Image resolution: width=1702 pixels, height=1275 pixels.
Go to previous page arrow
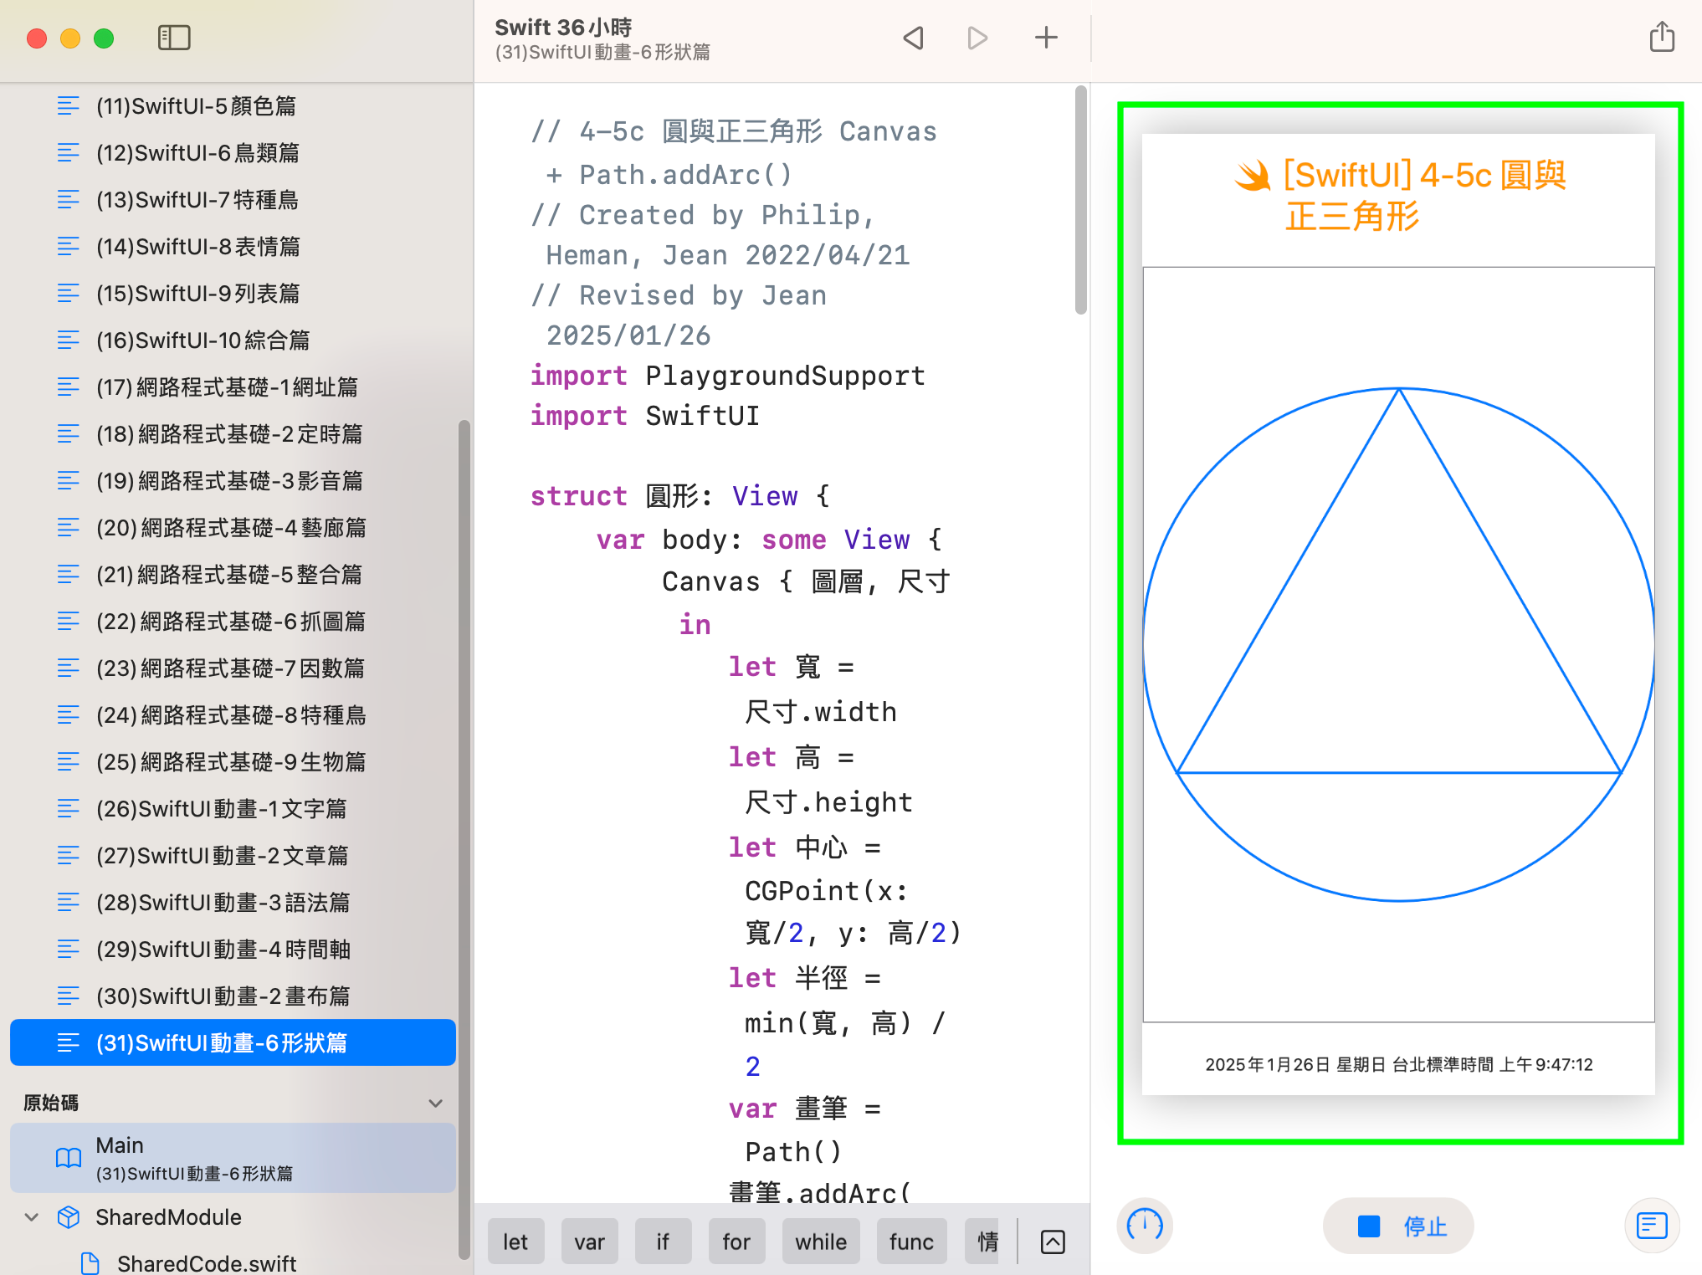click(x=914, y=38)
